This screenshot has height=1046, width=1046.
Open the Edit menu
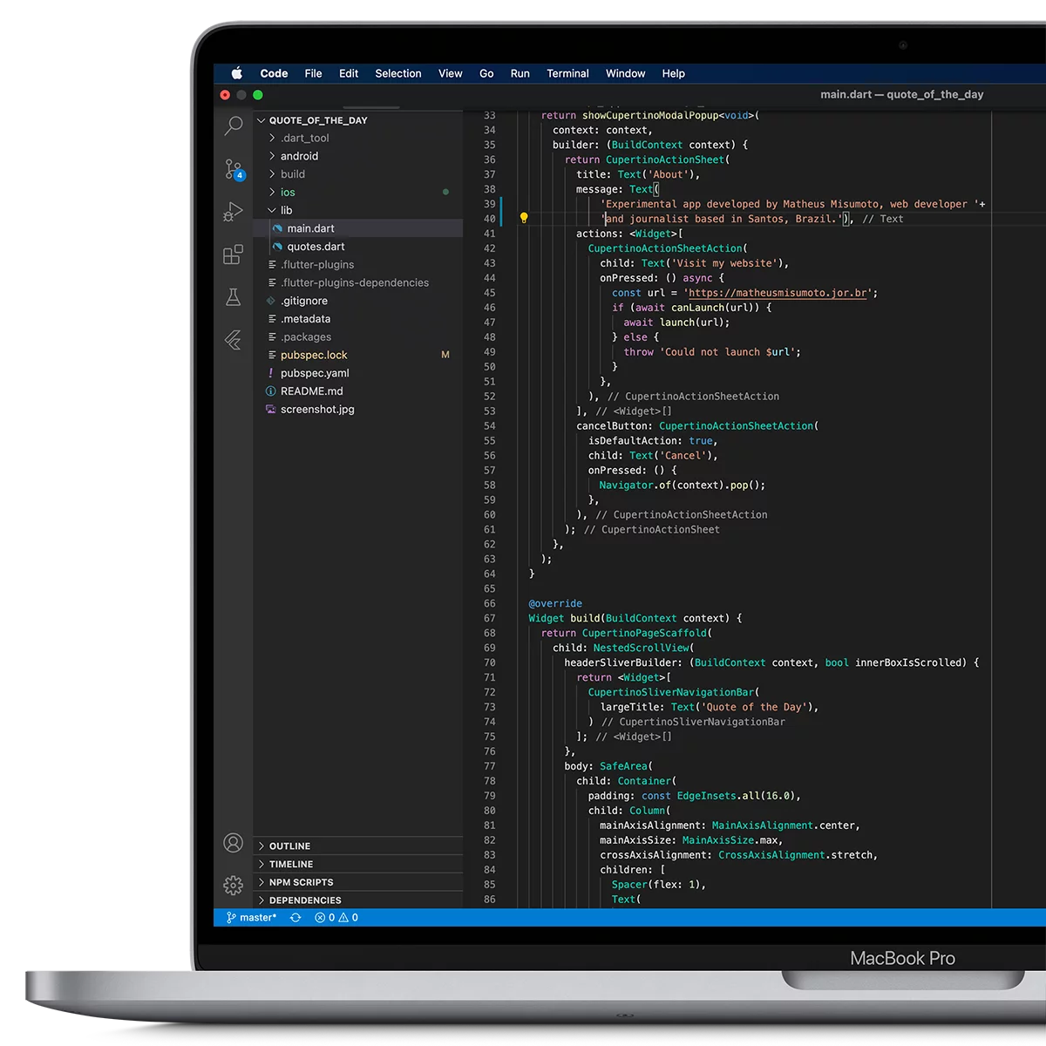coord(349,73)
